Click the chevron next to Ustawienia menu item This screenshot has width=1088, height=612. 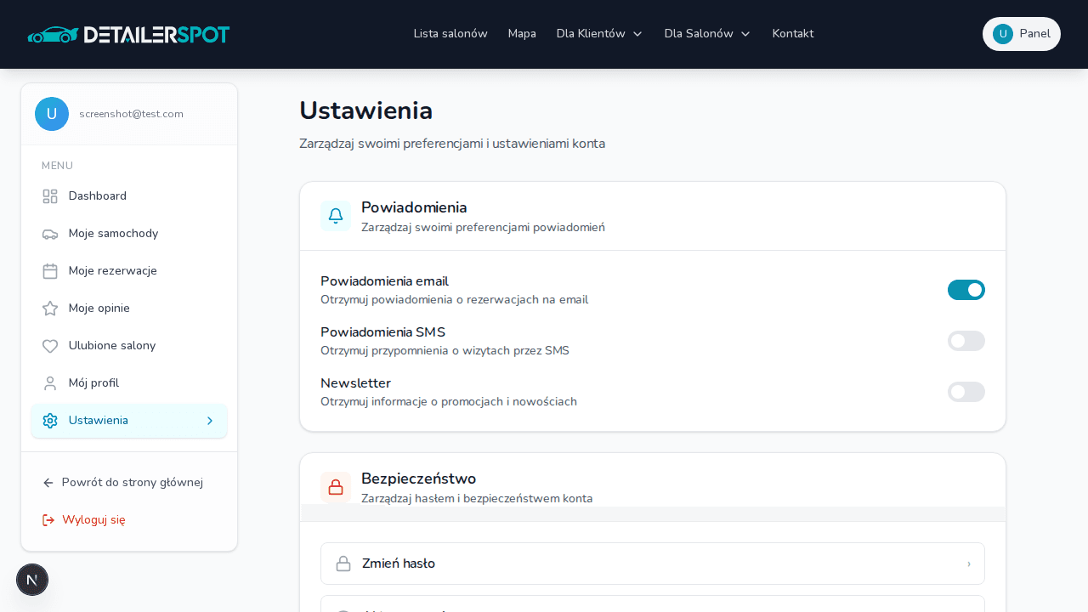[x=209, y=421]
